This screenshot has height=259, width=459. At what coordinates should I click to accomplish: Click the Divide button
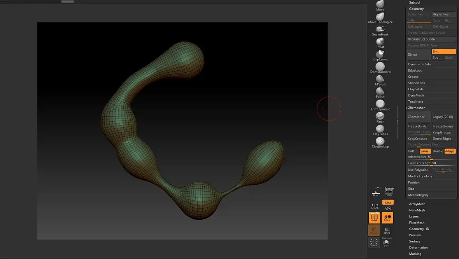419,54
